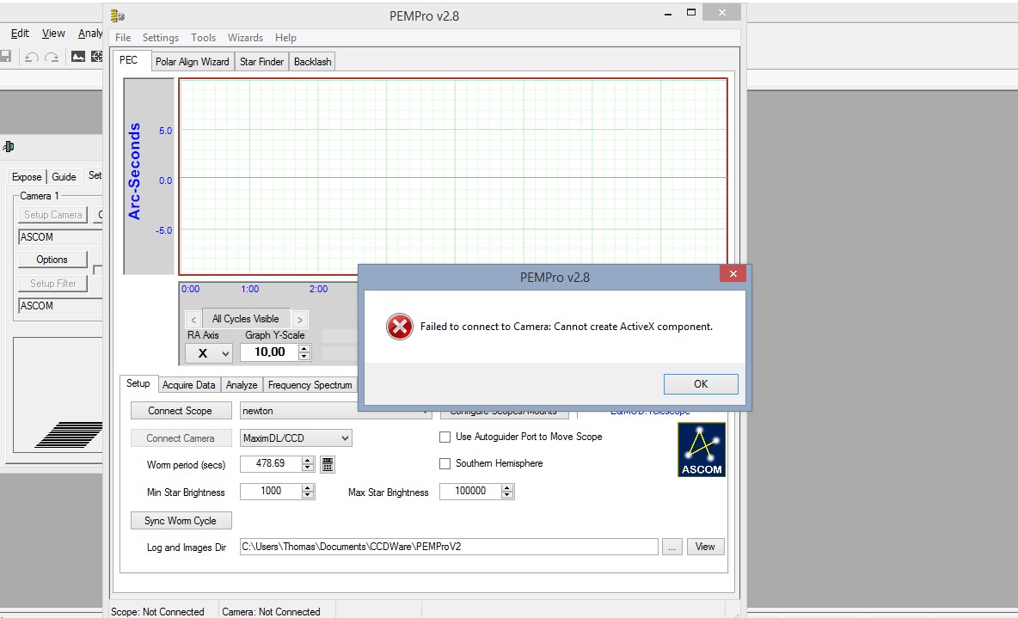1018x618 pixels.
Task: Open the Frequency Spectrum tab
Action: 310,385
